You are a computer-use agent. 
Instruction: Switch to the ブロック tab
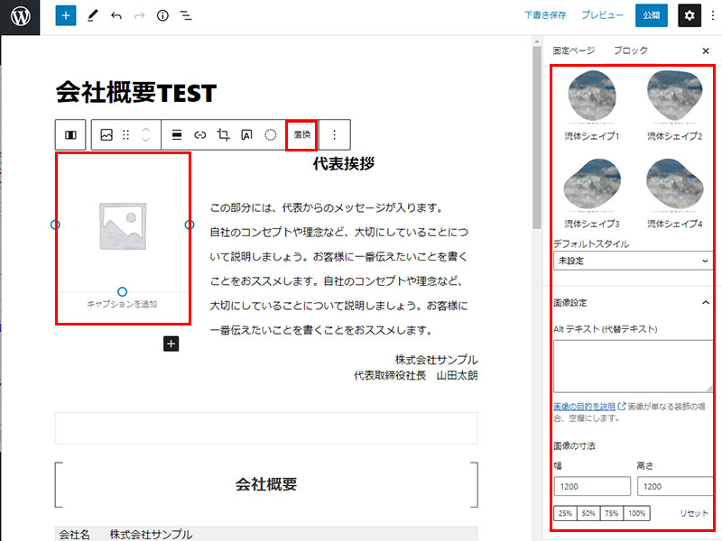pyautogui.click(x=630, y=50)
